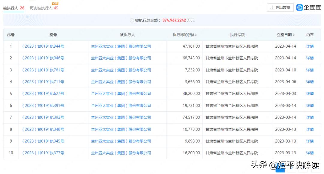The image size is (324, 174).
Task: Click the 导出数据 export button
Action: pyautogui.click(x=280, y=7)
